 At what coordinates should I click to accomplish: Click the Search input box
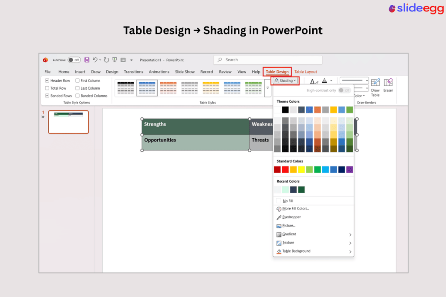click(x=268, y=60)
